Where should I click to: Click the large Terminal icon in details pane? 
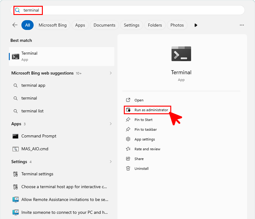[181, 54]
